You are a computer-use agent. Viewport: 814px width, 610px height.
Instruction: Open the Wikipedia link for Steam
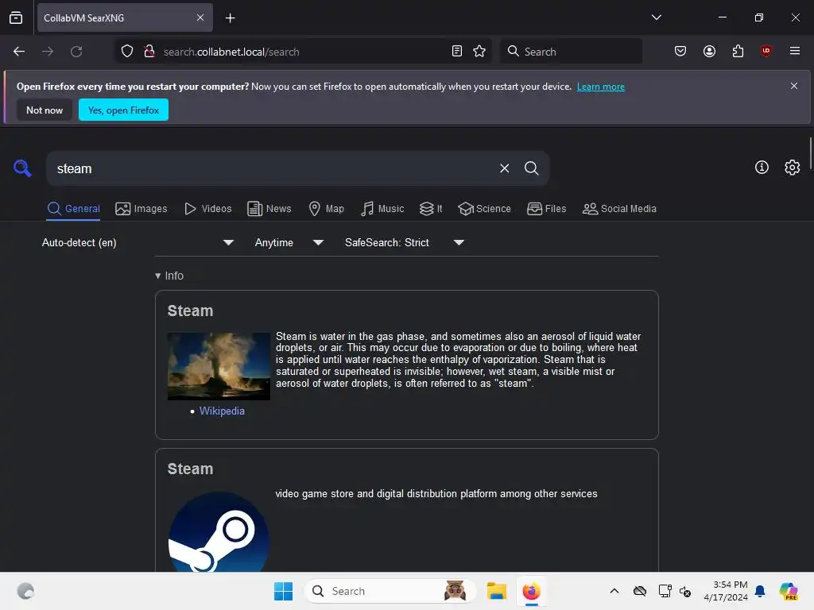click(222, 411)
